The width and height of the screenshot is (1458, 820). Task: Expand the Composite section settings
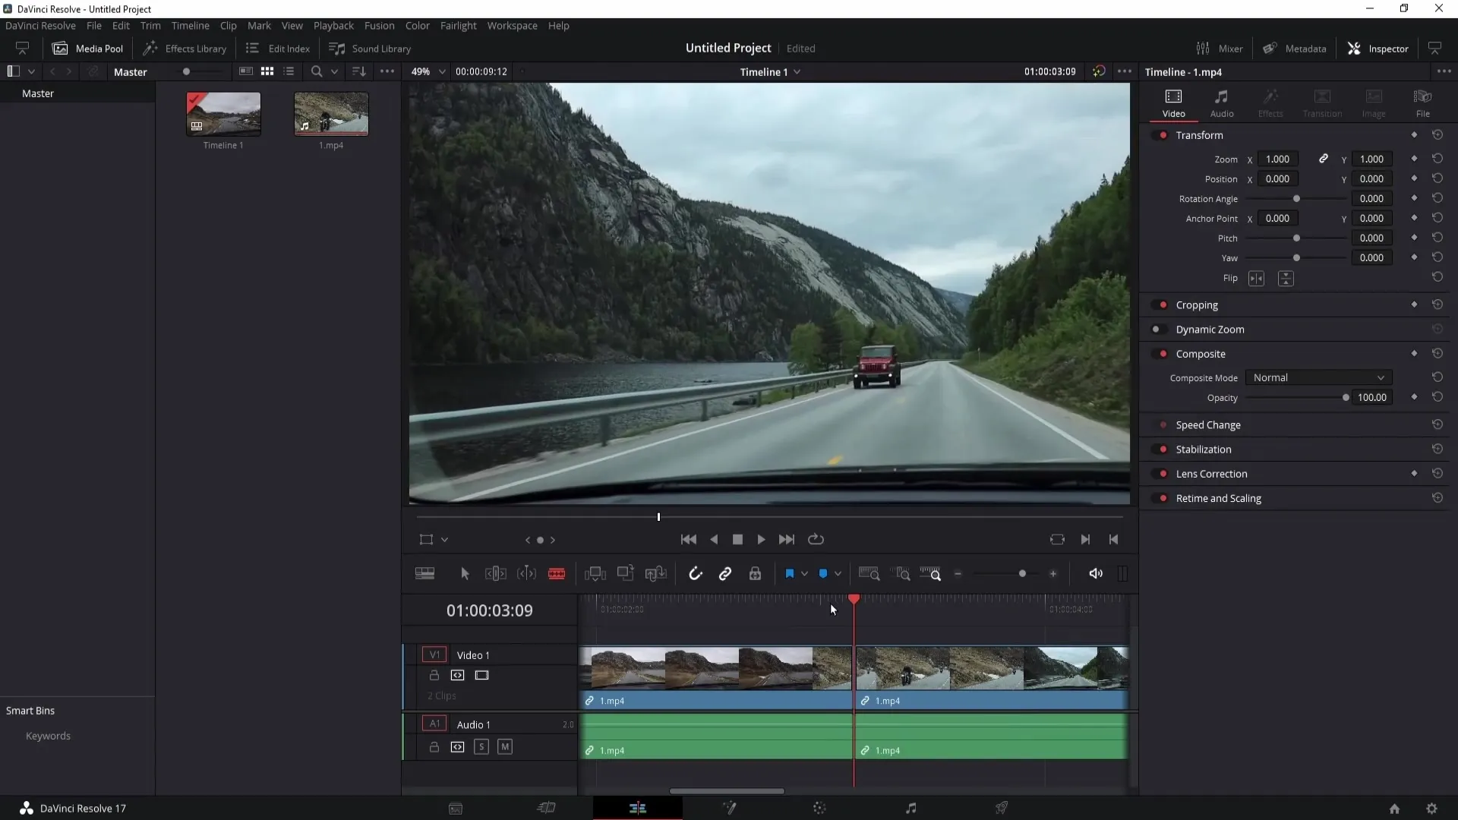[1201, 352]
